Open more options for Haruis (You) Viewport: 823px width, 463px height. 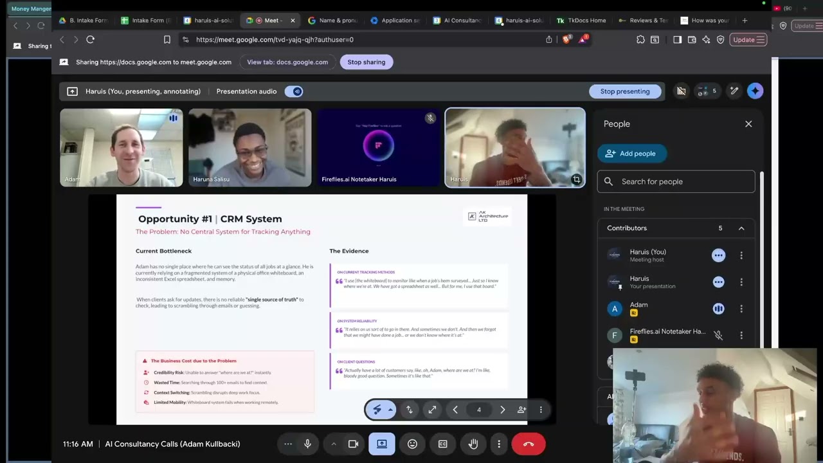click(741, 255)
